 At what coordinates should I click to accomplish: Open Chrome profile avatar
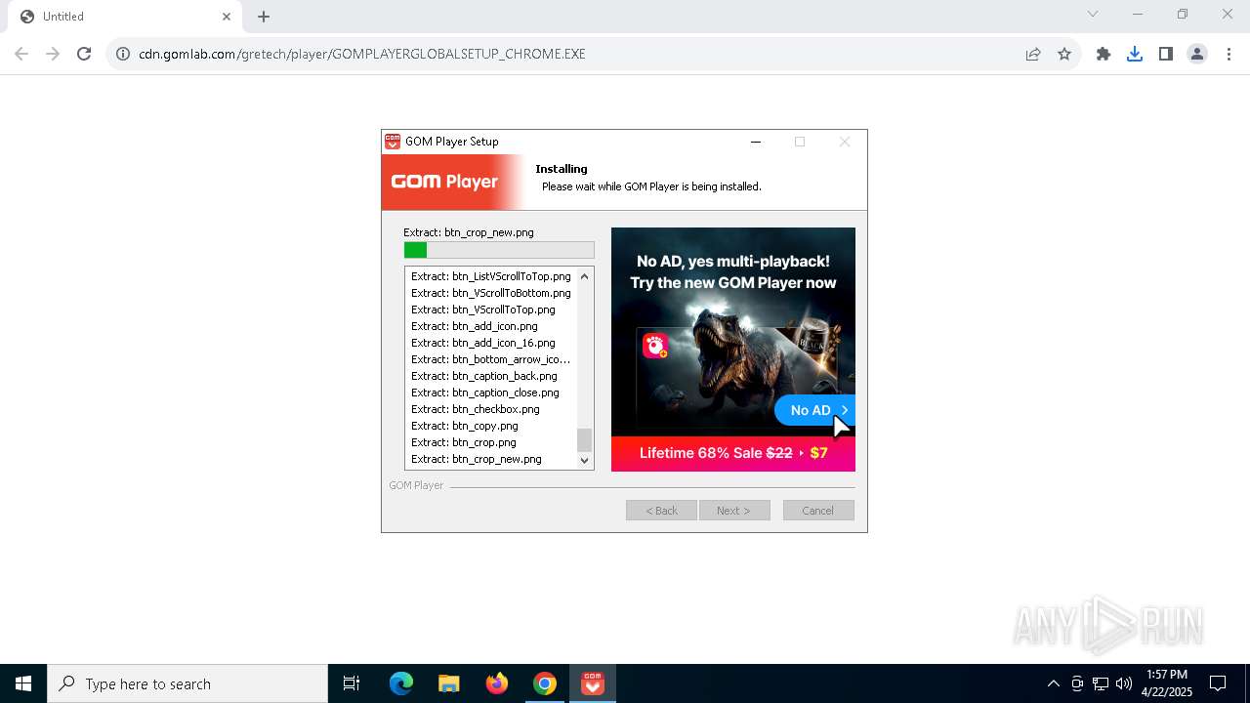(x=1197, y=54)
